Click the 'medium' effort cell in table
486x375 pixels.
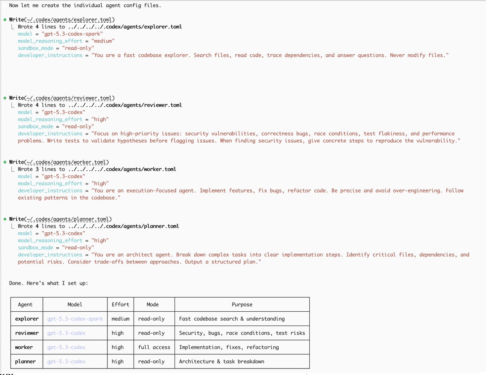point(121,319)
